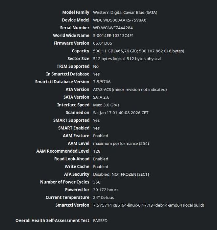Image resolution: width=217 pixels, height=230 pixels.
Task: Click the Overall Health PASSED result
Action: [100, 220]
